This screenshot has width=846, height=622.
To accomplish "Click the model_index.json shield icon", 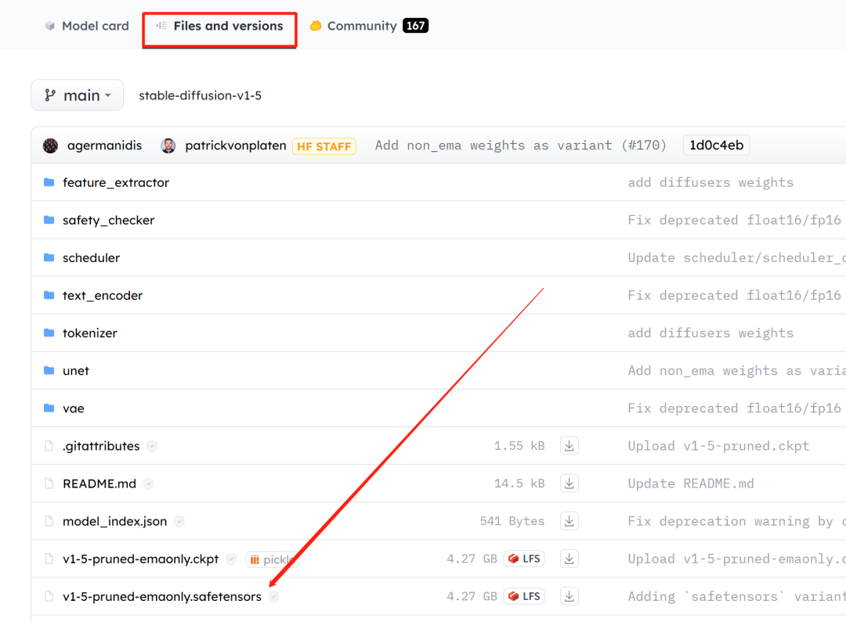I will (x=179, y=522).
